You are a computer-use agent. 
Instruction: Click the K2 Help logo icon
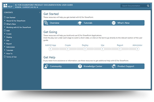click(5, 6)
